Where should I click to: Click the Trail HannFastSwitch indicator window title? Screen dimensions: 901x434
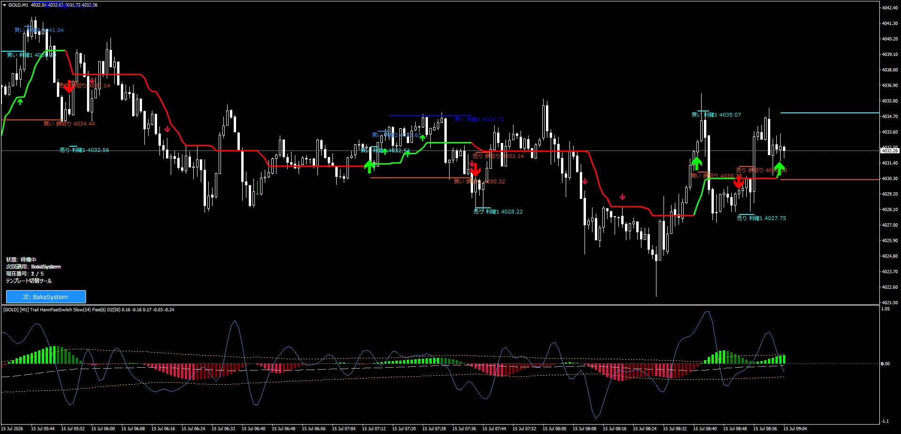pos(88,310)
